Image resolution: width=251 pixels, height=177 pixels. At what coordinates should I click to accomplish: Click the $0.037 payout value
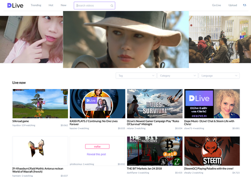[x=64, y=176]
